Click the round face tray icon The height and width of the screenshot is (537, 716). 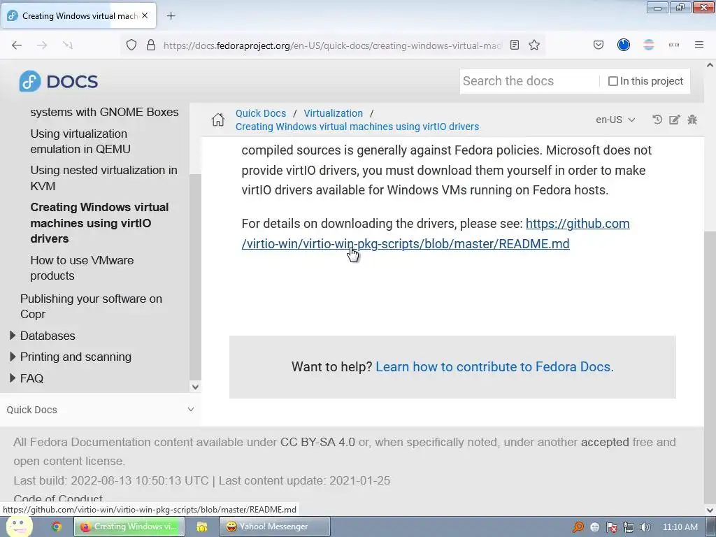(x=595, y=527)
